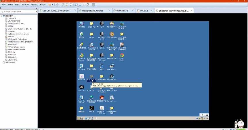This screenshot has height=130, width=248.
Task: Click the 综合信息显示 desktop icon
Action: [x=112, y=77]
